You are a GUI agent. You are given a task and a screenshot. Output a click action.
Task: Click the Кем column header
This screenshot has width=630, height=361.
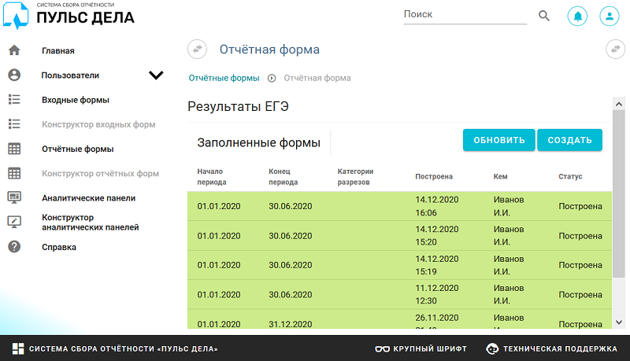point(501,176)
